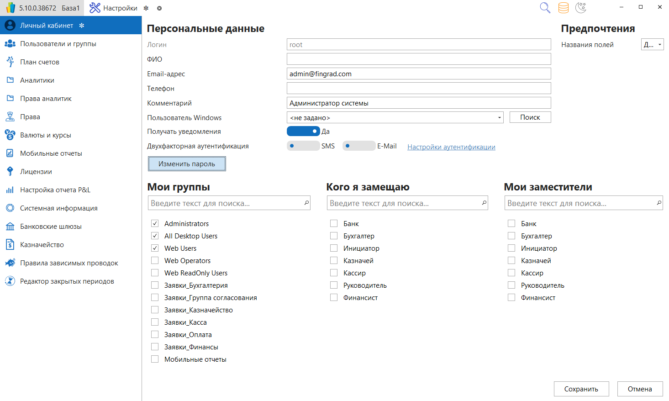Check the Web Operators group checkbox

click(x=155, y=261)
